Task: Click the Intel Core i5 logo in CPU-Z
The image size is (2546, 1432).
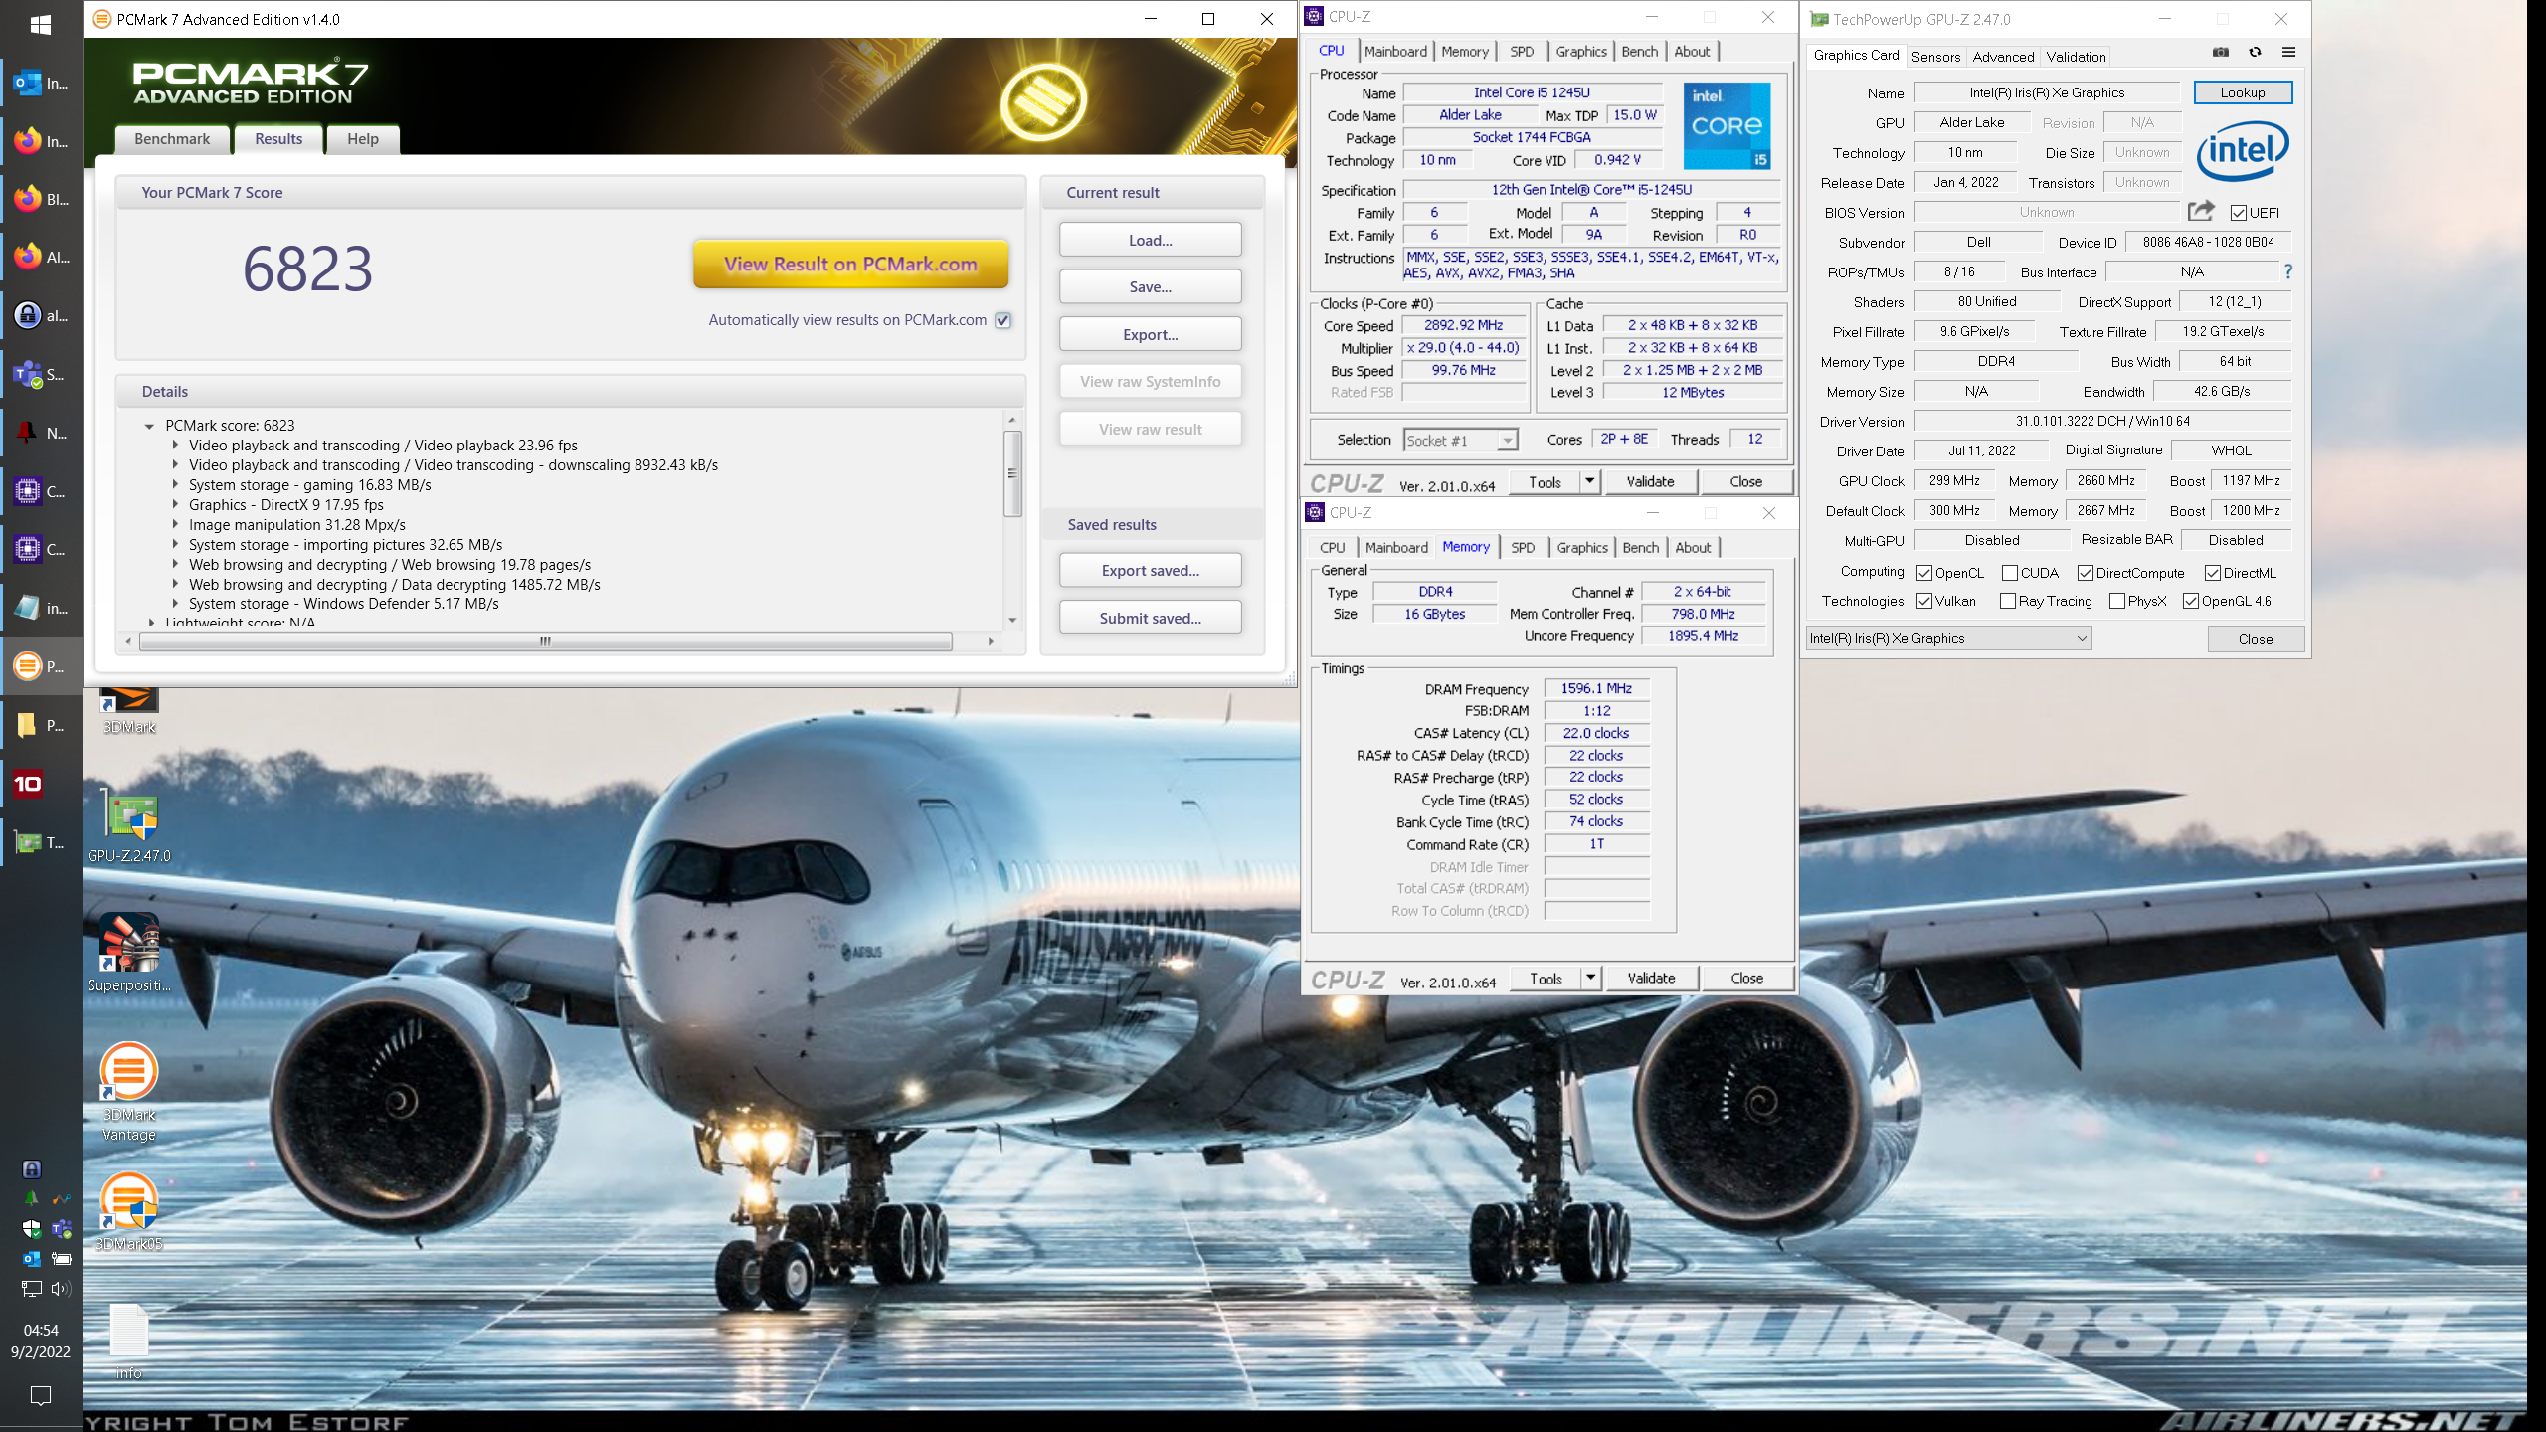Action: (x=1727, y=125)
